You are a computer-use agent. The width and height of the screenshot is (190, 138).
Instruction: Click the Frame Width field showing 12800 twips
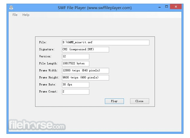85,71
